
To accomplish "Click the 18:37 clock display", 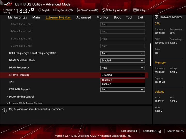I will click(23, 11).
